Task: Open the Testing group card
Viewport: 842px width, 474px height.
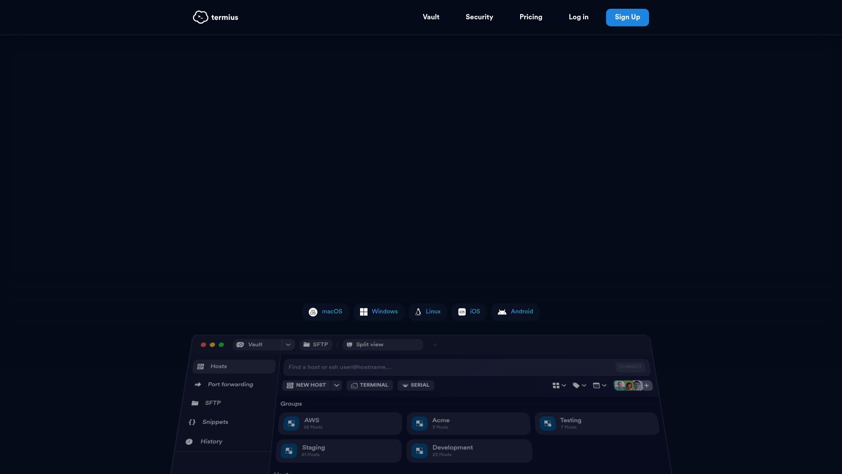Action: pos(597,424)
